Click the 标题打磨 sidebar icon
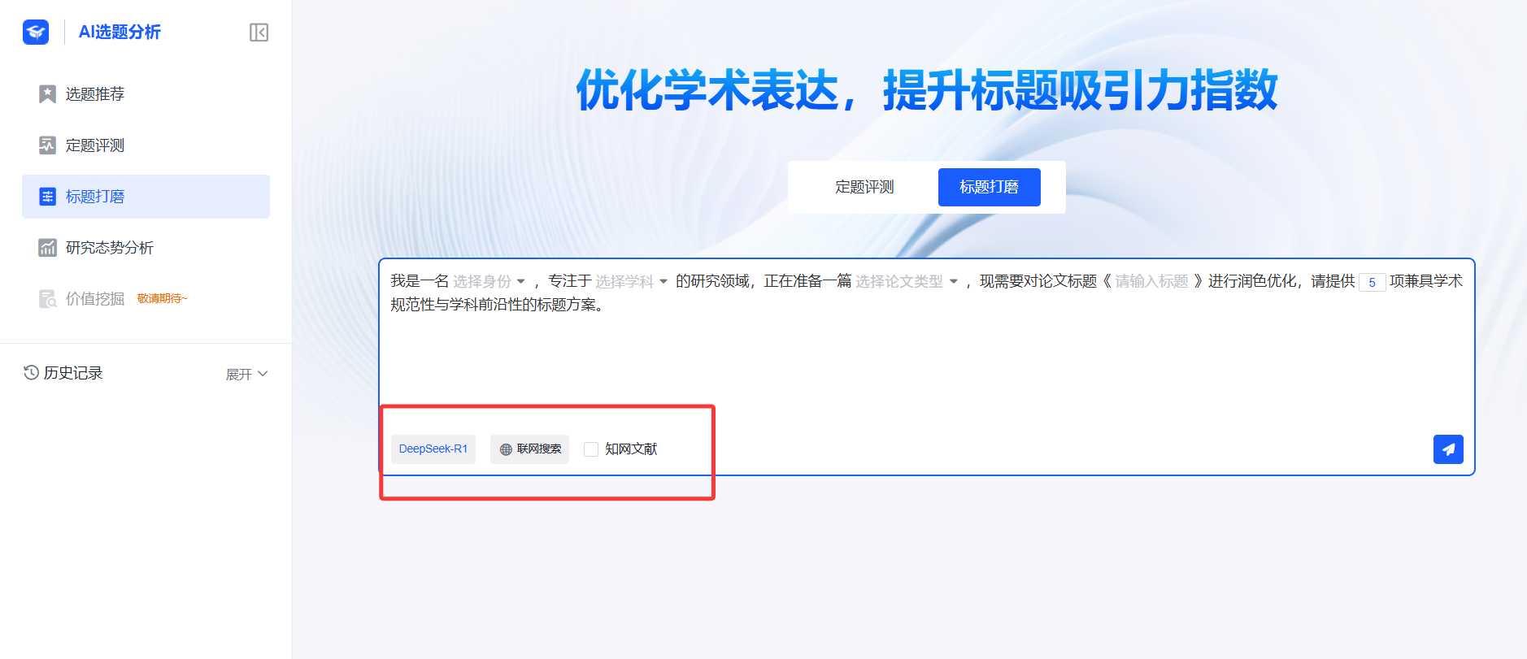1527x659 pixels. click(x=47, y=197)
